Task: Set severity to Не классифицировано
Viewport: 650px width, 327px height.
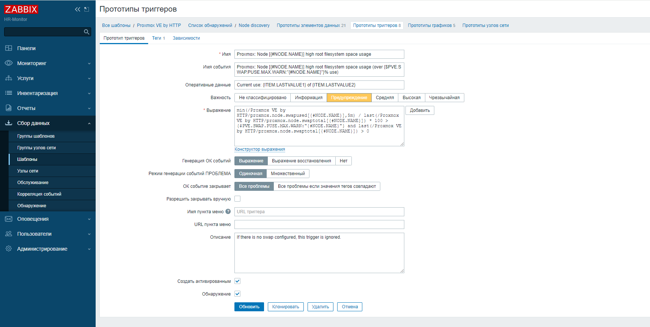Action: (263, 98)
